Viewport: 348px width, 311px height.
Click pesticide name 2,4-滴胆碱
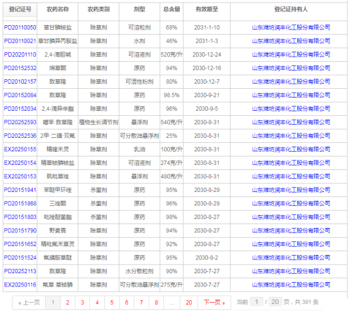pyautogui.click(x=58, y=55)
